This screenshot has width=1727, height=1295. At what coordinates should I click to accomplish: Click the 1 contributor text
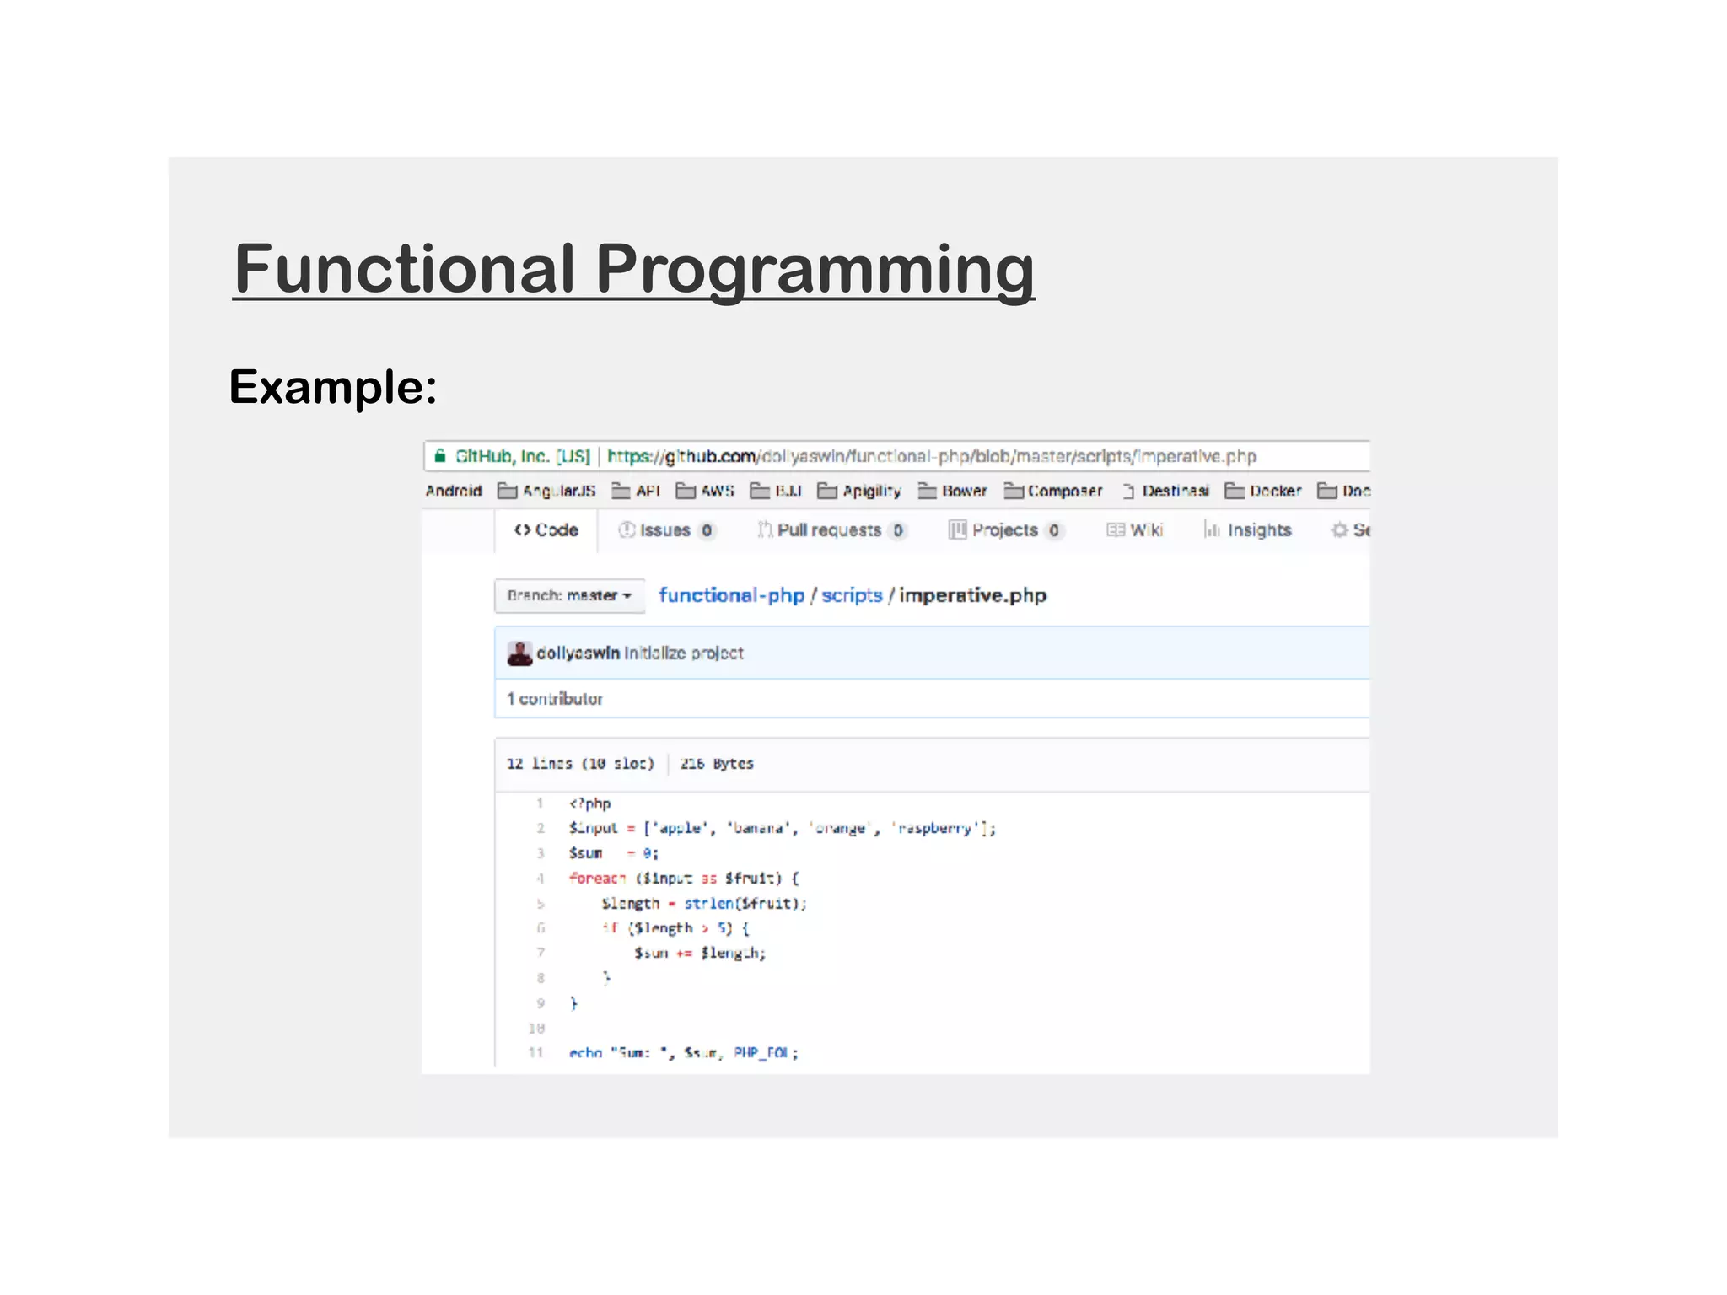(555, 699)
